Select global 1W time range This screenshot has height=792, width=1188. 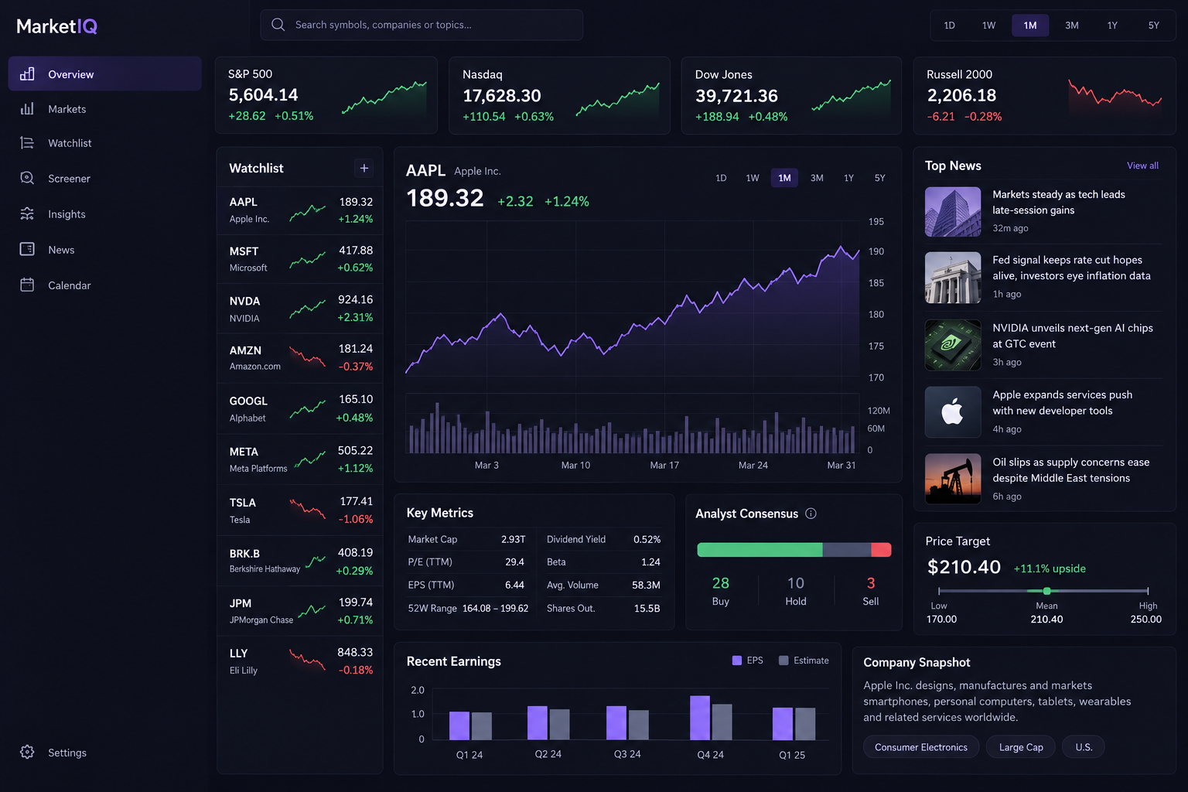(x=988, y=26)
